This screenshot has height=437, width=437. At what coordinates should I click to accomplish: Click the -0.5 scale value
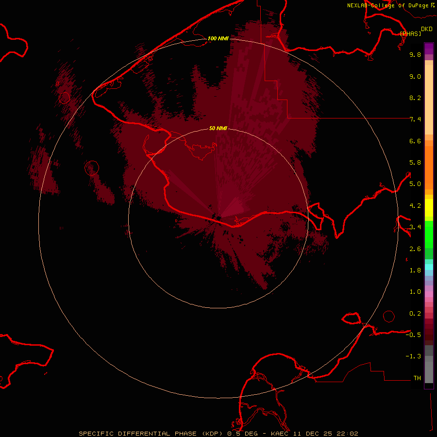point(413,335)
